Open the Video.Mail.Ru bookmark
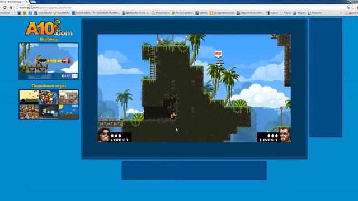358x201 pixels. tap(81, 13)
